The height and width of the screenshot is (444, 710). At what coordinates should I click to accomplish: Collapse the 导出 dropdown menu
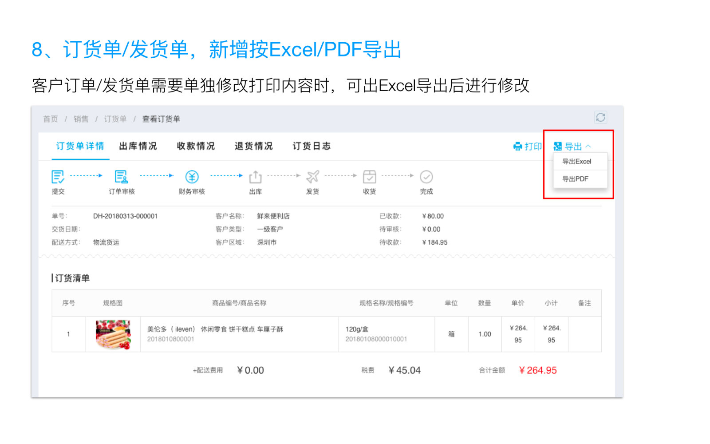click(572, 147)
